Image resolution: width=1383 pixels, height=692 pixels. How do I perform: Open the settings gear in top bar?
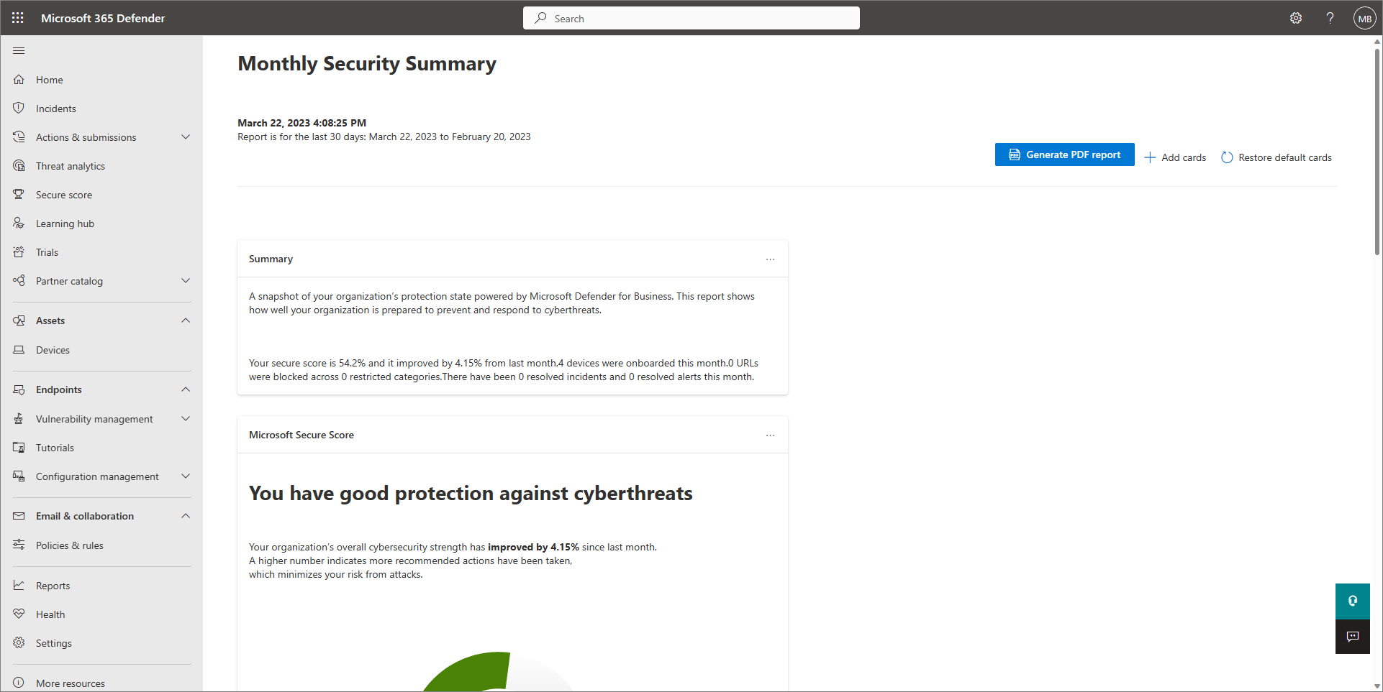(1296, 18)
